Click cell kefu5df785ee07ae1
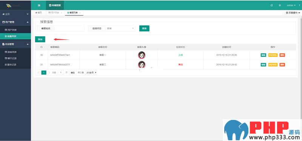The image size is (302, 141). pyautogui.click(x=60, y=55)
